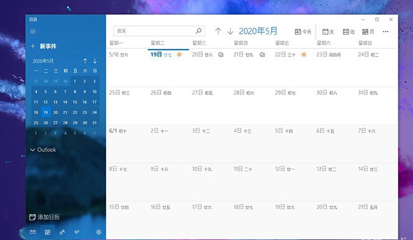Select 7日 十六 cell in June

tap(376, 144)
